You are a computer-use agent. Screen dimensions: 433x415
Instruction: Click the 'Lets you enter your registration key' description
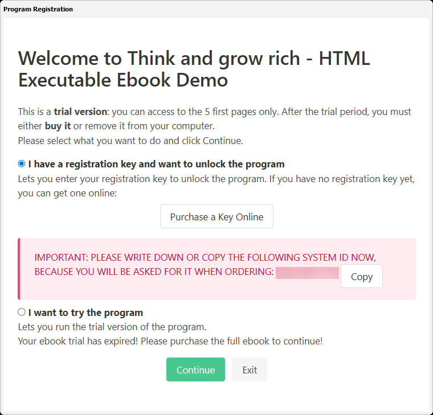point(217,179)
